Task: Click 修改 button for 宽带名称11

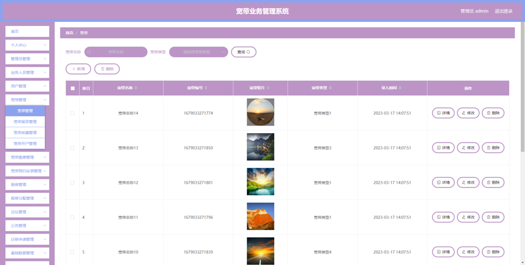Action: [x=468, y=218]
